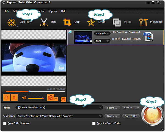
Task: Maximize the converter window
Action: [153, 2]
